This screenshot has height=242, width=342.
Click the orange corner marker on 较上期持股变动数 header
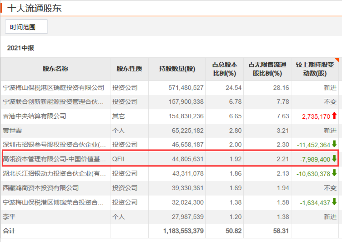tap(337, 60)
